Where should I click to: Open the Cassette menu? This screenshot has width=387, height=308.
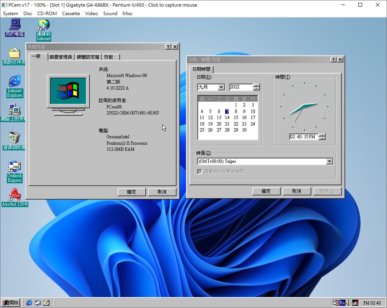tap(71, 14)
